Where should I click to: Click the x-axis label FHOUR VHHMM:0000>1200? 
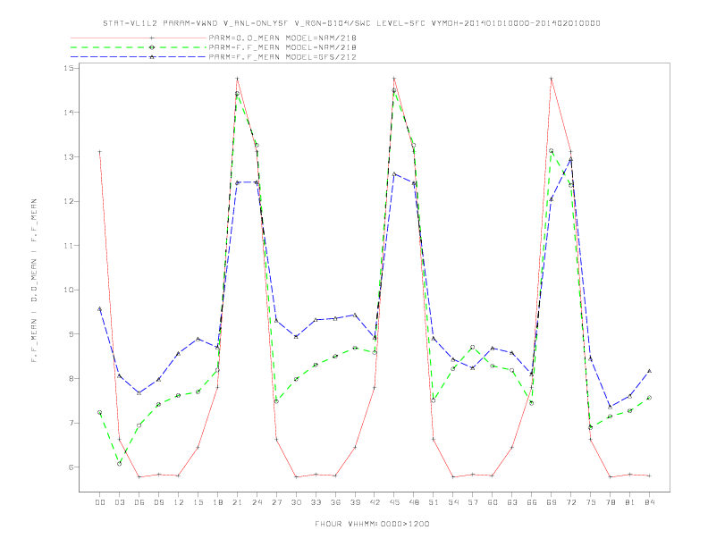(x=372, y=524)
